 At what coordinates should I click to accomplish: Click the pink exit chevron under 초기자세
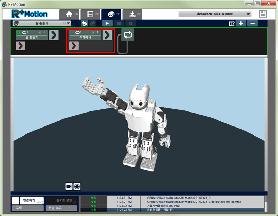coord(74,46)
